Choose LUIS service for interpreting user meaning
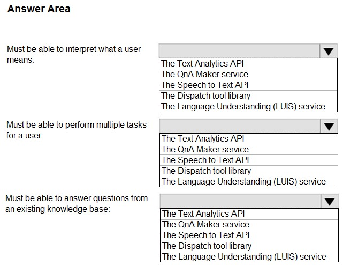343x265 pixels. click(243, 106)
